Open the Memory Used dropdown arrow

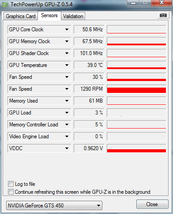point(67,101)
